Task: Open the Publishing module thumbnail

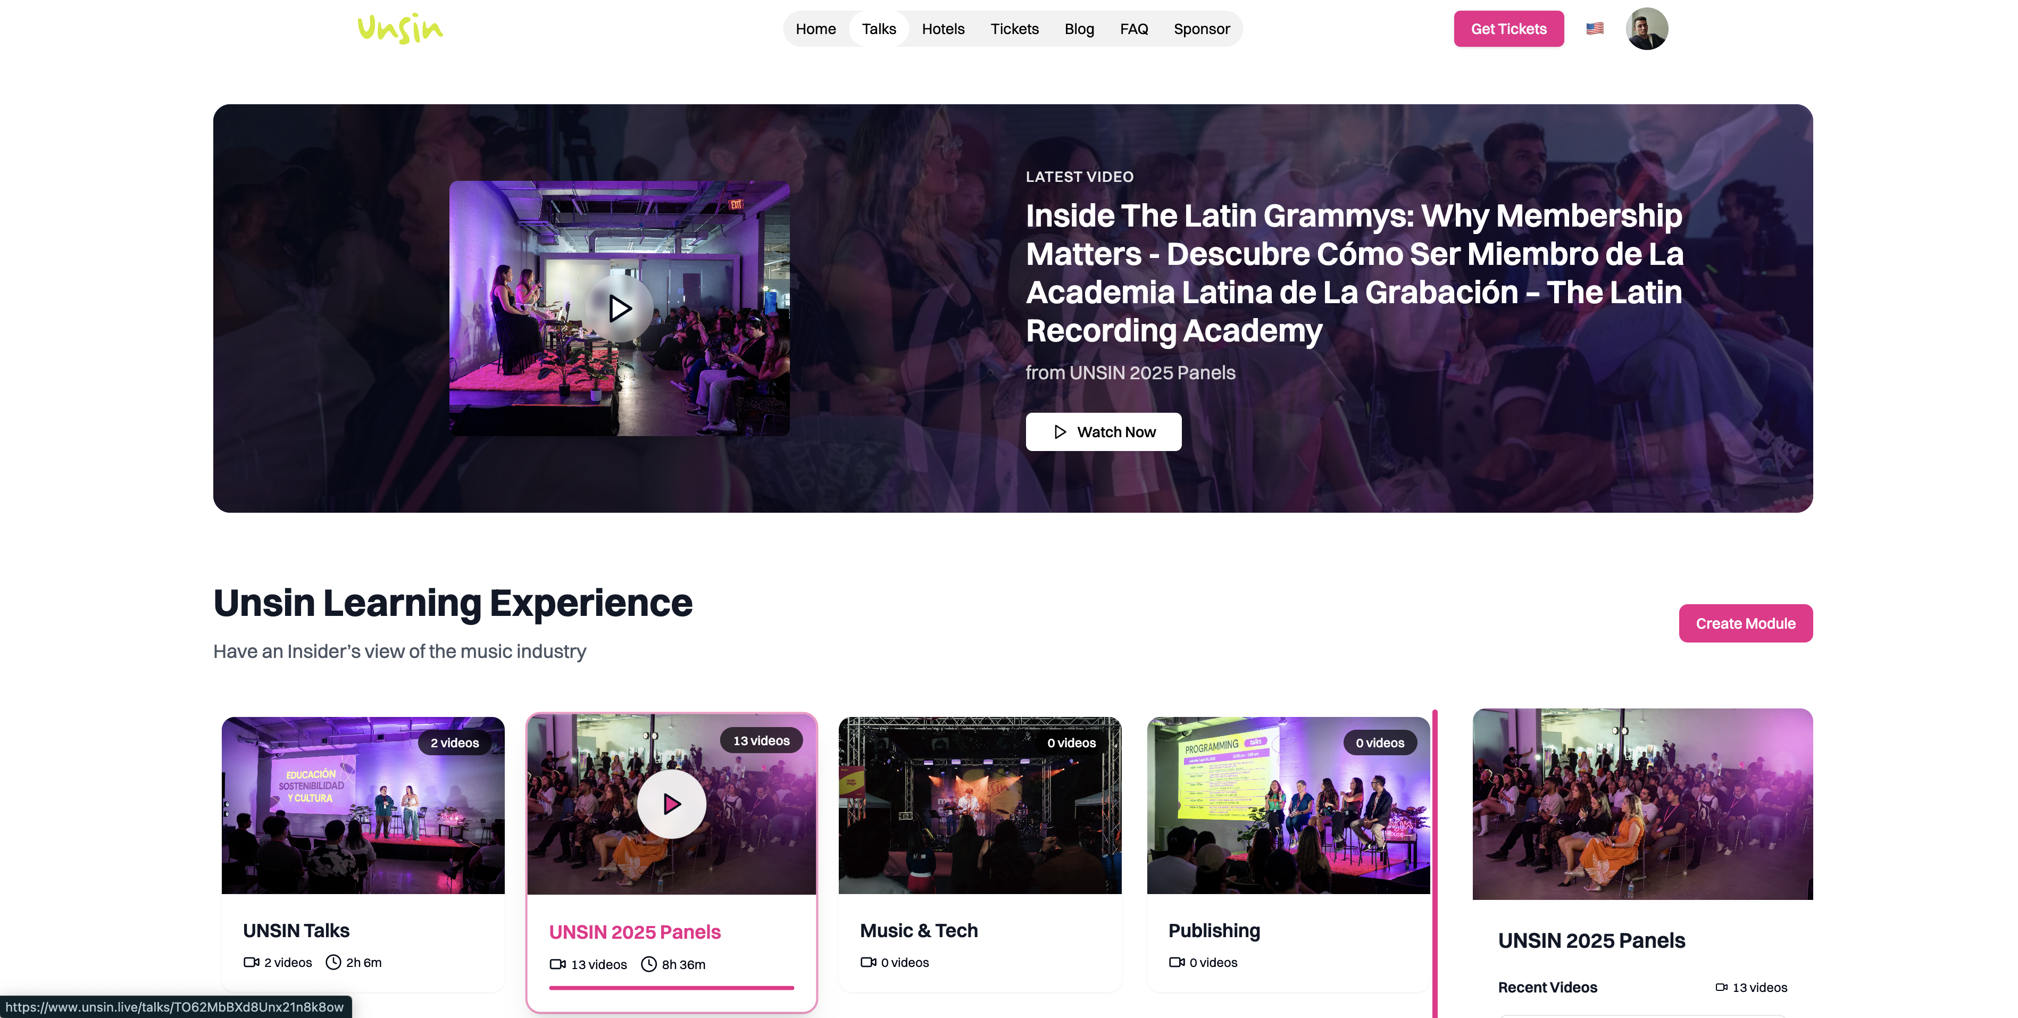Action: [x=1288, y=805]
